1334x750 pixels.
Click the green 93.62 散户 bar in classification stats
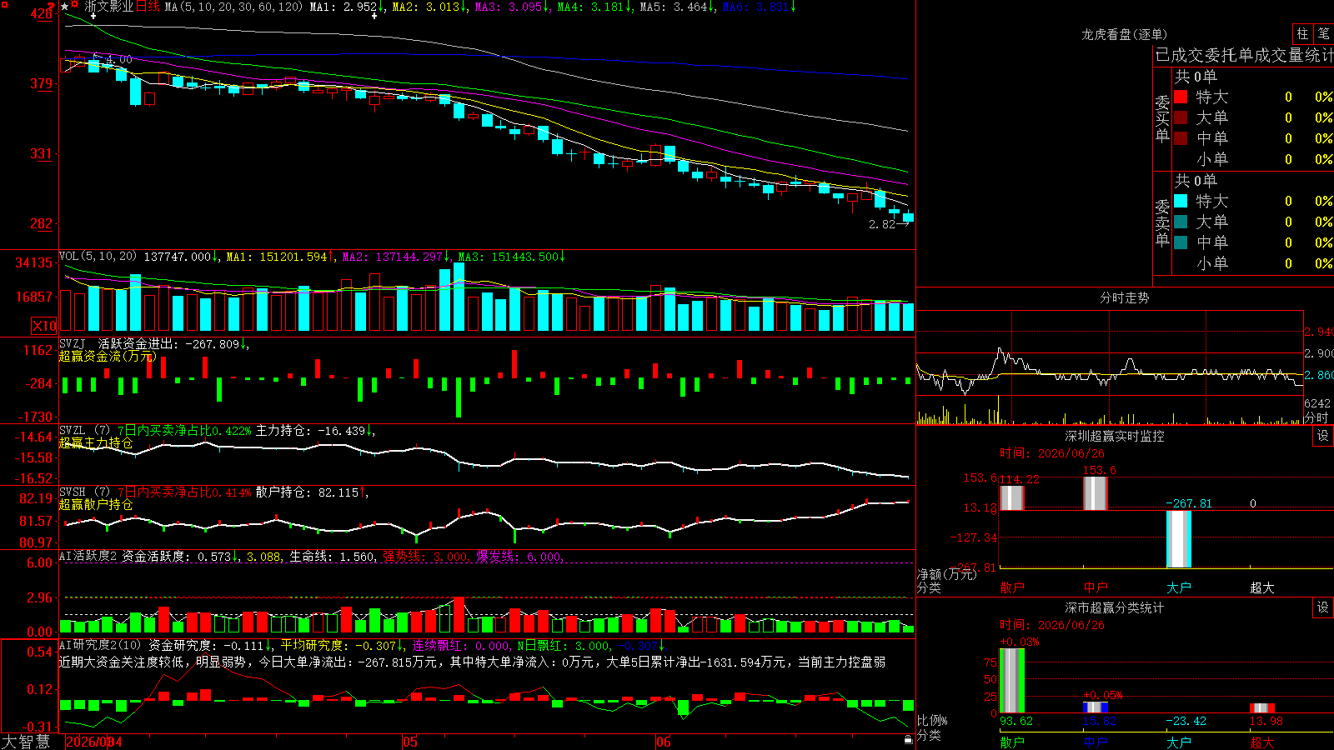pyautogui.click(x=1011, y=681)
